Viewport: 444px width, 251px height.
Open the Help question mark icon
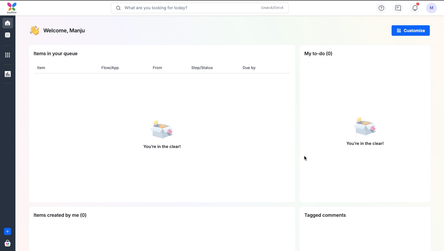(381, 8)
